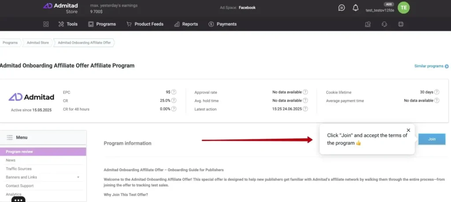Image resolution: width=451 pixels, height=202 pixels.
Task: Select Program review in the side menu
Action: pyautogui.click(x=43, y=152)
